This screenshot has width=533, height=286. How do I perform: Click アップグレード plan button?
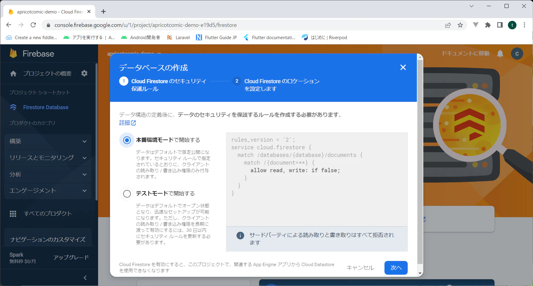click(x=71, y=258)
